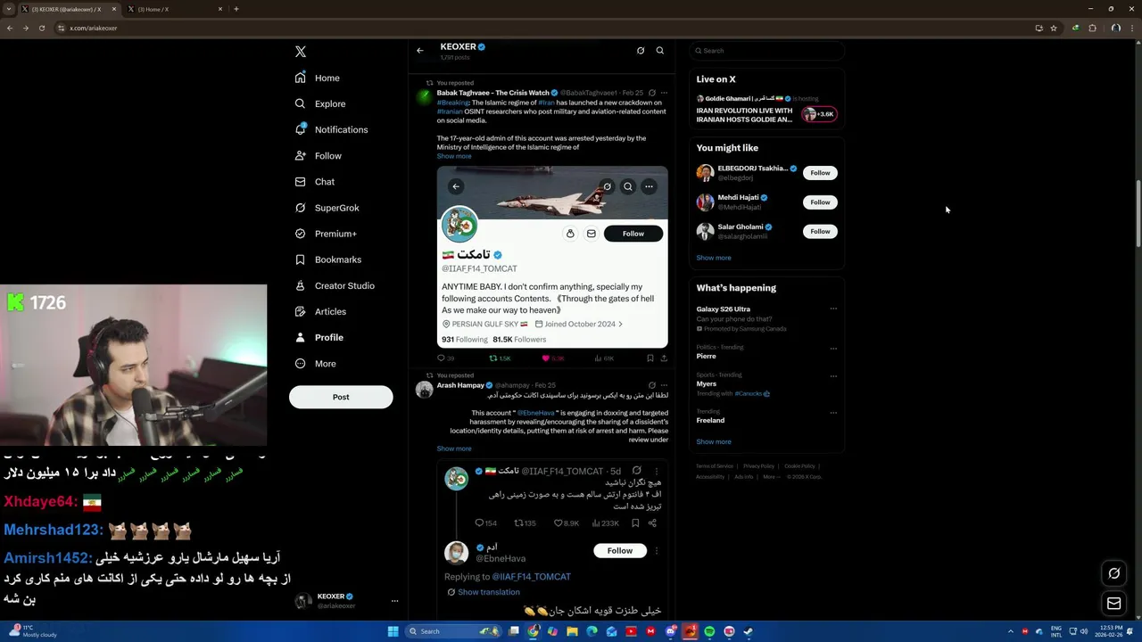Open Notifications in the sidebar
This screenshot has width=1142, height=642.
[331, 129]
